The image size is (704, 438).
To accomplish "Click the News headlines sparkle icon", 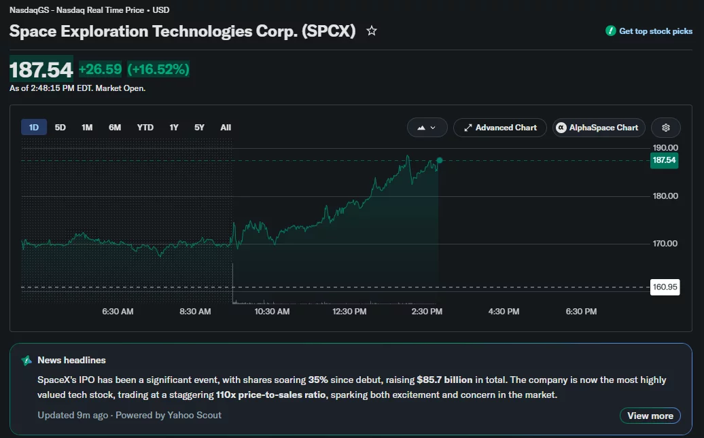I will (x=27, y=361).
